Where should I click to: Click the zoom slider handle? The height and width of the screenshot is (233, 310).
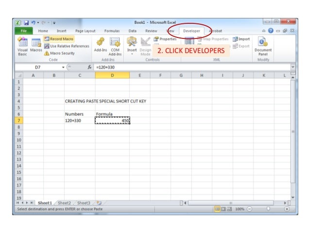pos(268,209)
